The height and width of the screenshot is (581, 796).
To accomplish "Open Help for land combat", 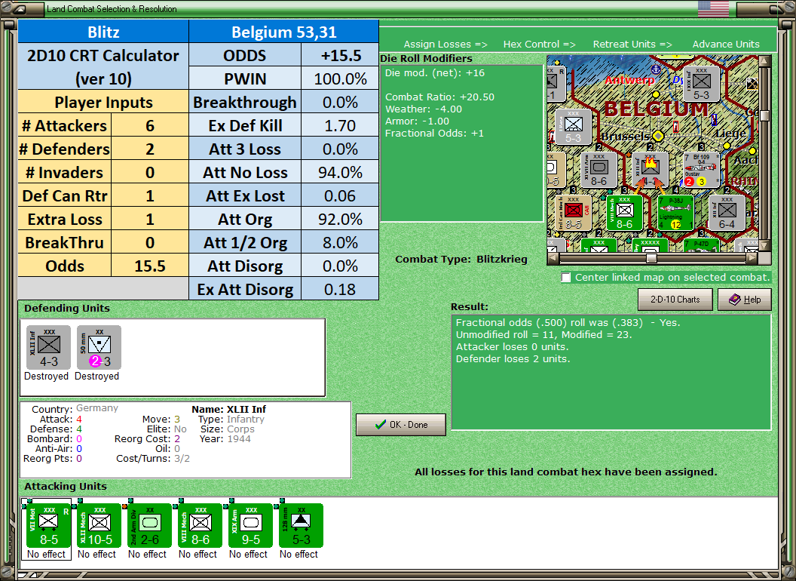I will [745, 300].
